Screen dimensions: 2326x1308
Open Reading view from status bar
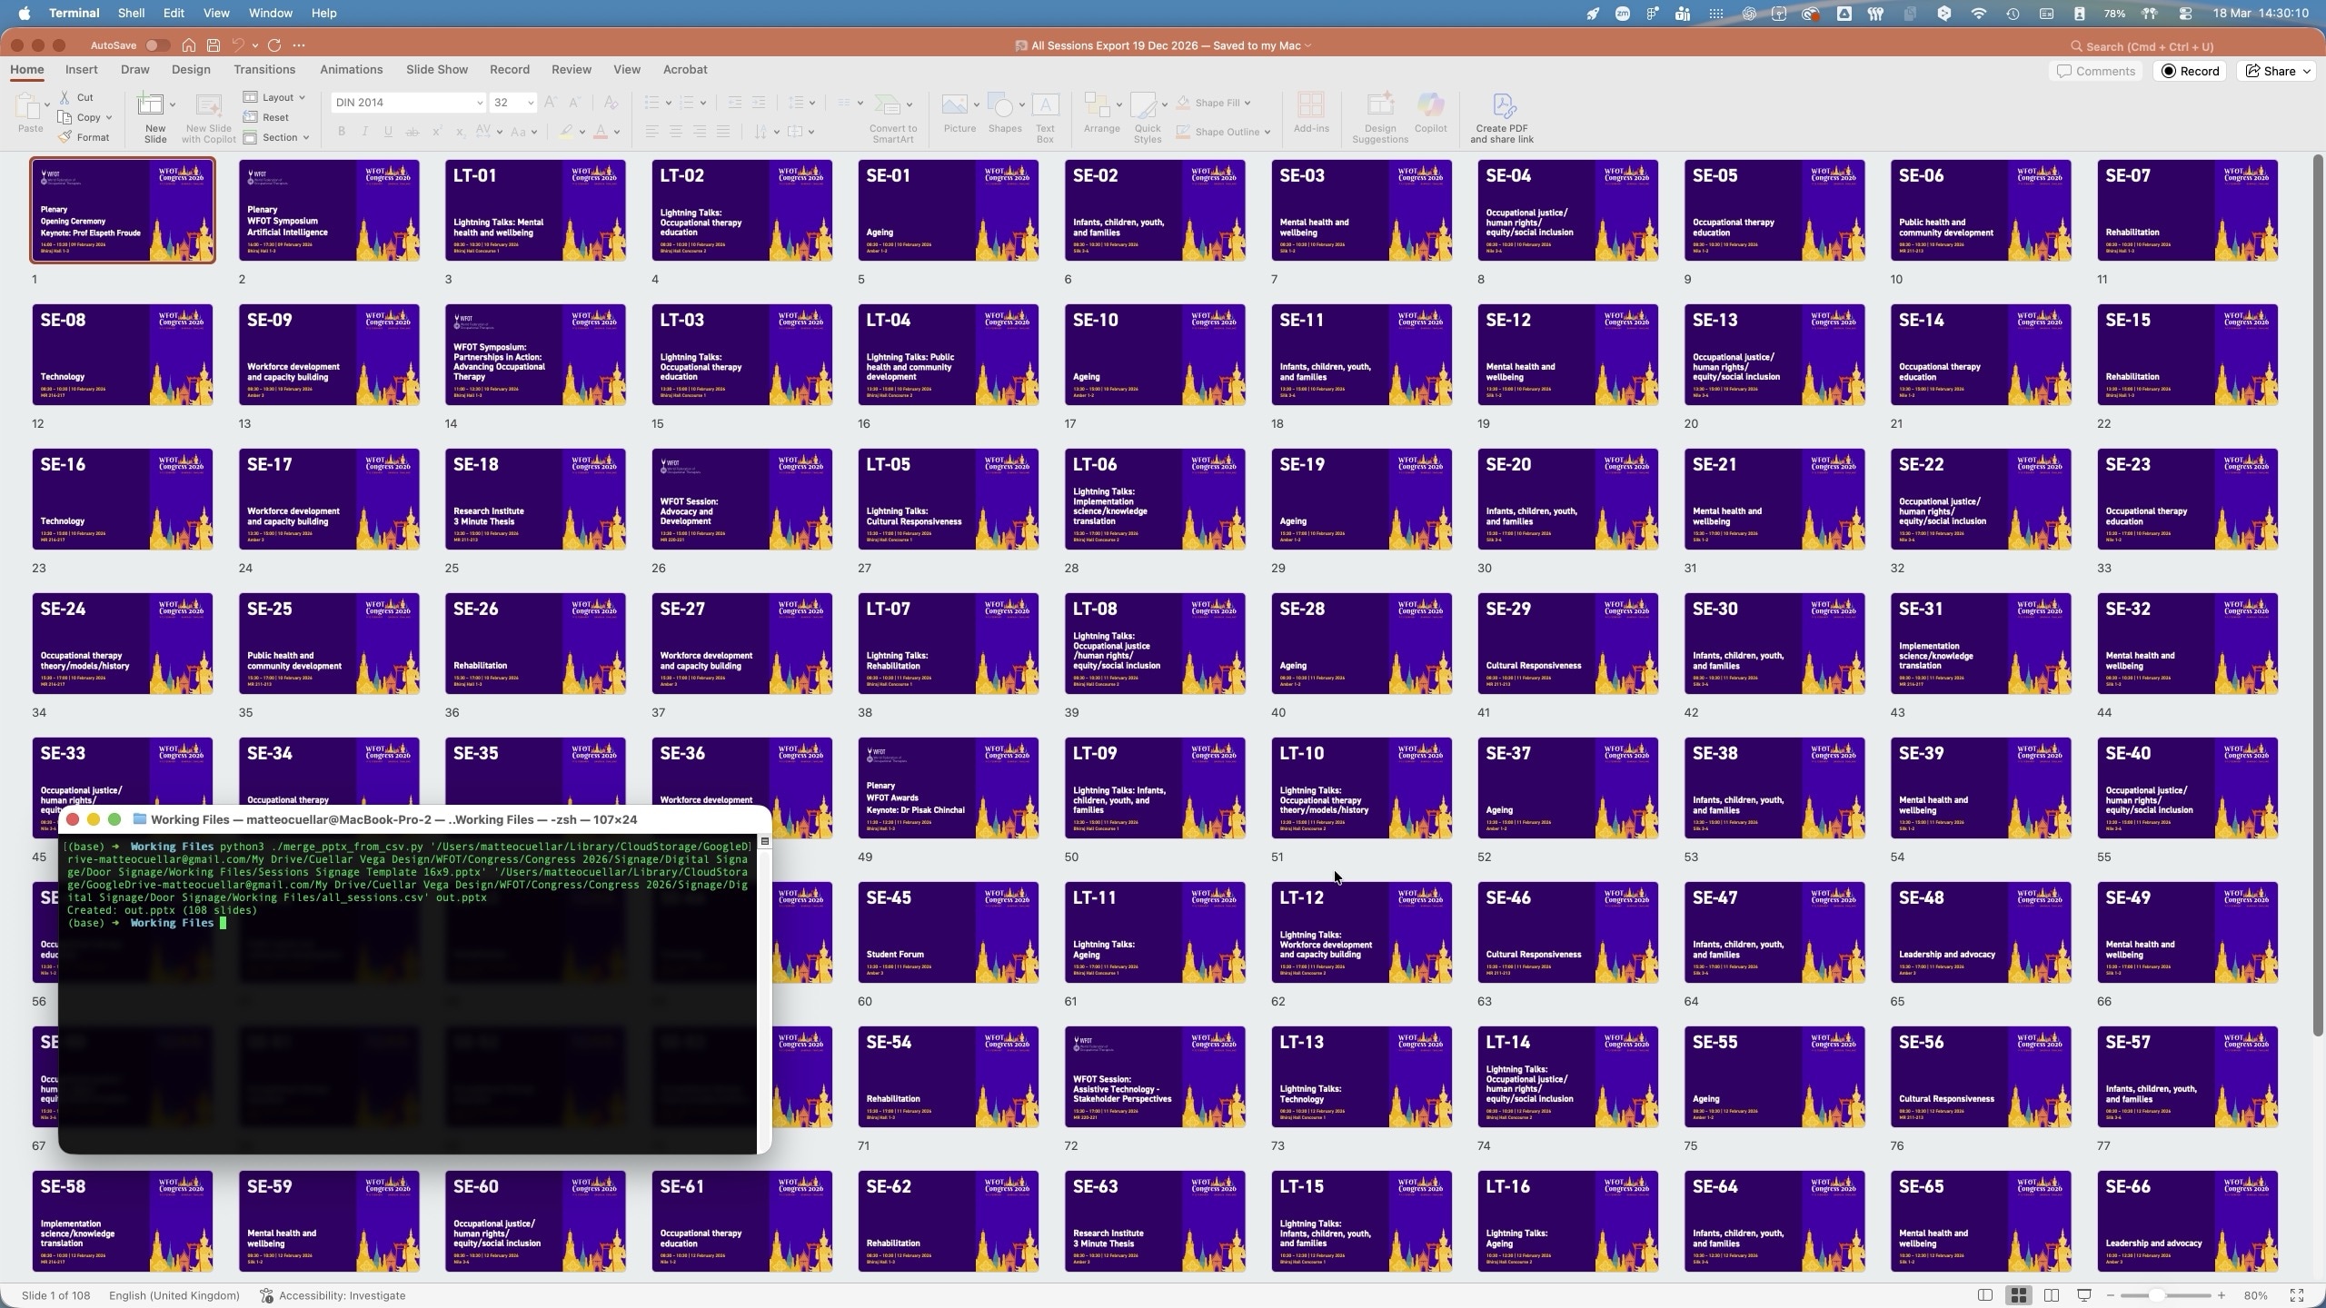pos(2051,1295)
